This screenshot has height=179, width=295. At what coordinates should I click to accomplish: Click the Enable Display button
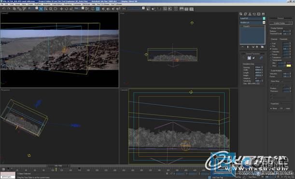pos(280,23)
